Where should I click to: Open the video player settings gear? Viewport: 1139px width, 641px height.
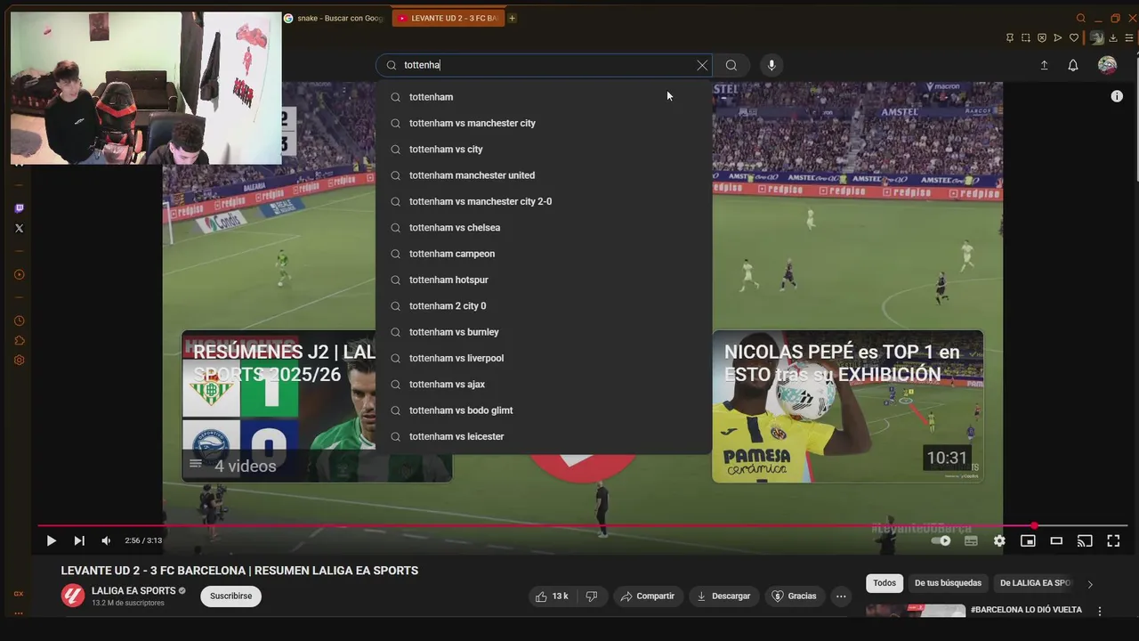click(999, 540)
